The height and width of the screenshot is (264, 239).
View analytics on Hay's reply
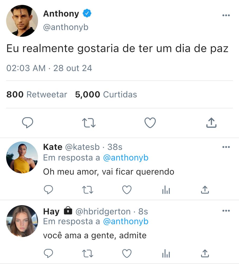pyautogui.click(x=166, y=253)
